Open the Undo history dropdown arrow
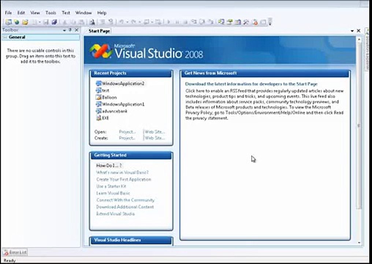This screenshot has width=372, height=264. pos(127,22)
